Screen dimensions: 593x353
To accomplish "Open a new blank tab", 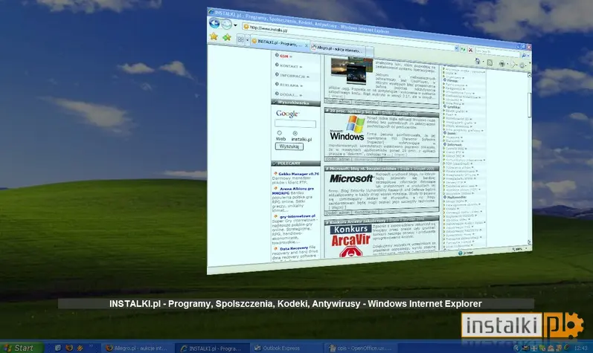I will pyautogui.click(x=370, y=52).
